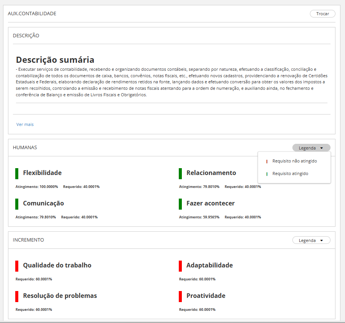Click Atingimento: 100.0000% value under Flexibilidade

click(37, 187)
